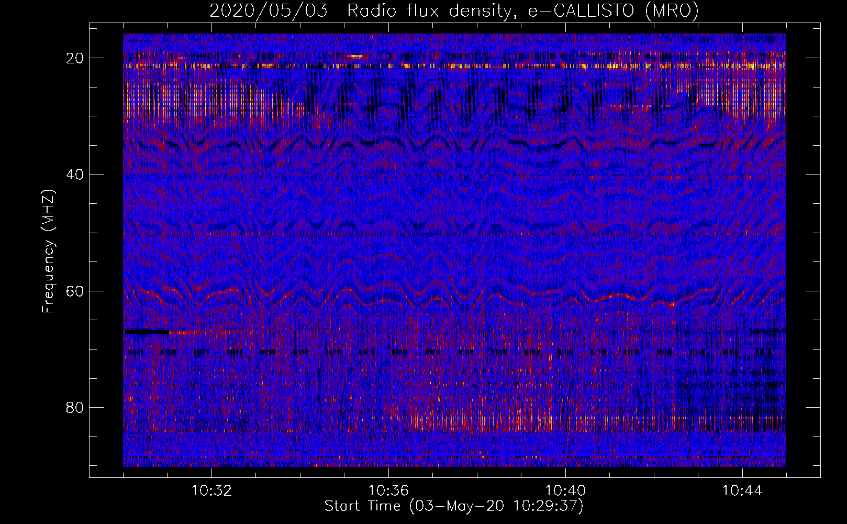
Task: Click the 60 MHz frequency tick label
Action: coord(75,291)
